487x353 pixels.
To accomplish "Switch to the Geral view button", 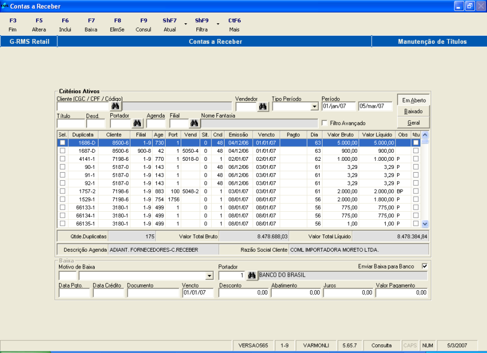I will pyautogui.click(x=413, y=123).
